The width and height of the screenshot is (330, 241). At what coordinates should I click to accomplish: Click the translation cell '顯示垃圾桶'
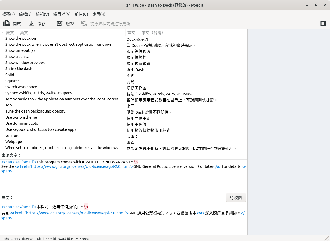136,57
